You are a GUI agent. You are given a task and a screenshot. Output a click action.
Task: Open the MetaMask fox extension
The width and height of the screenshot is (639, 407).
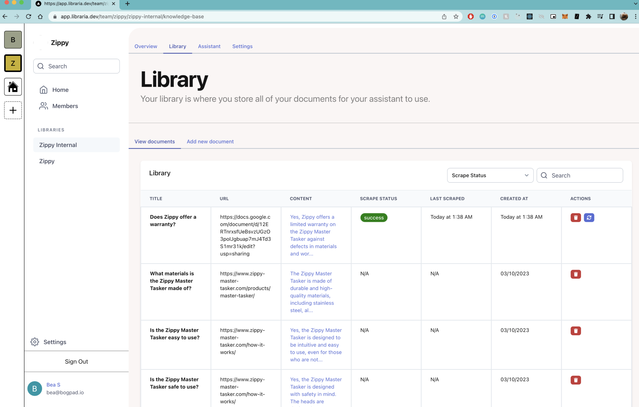click(565, 16)
